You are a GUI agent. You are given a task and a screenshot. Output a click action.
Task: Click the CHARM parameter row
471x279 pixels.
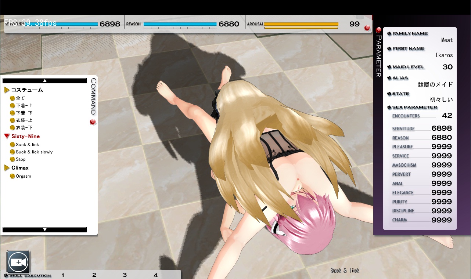pos(422,220)
